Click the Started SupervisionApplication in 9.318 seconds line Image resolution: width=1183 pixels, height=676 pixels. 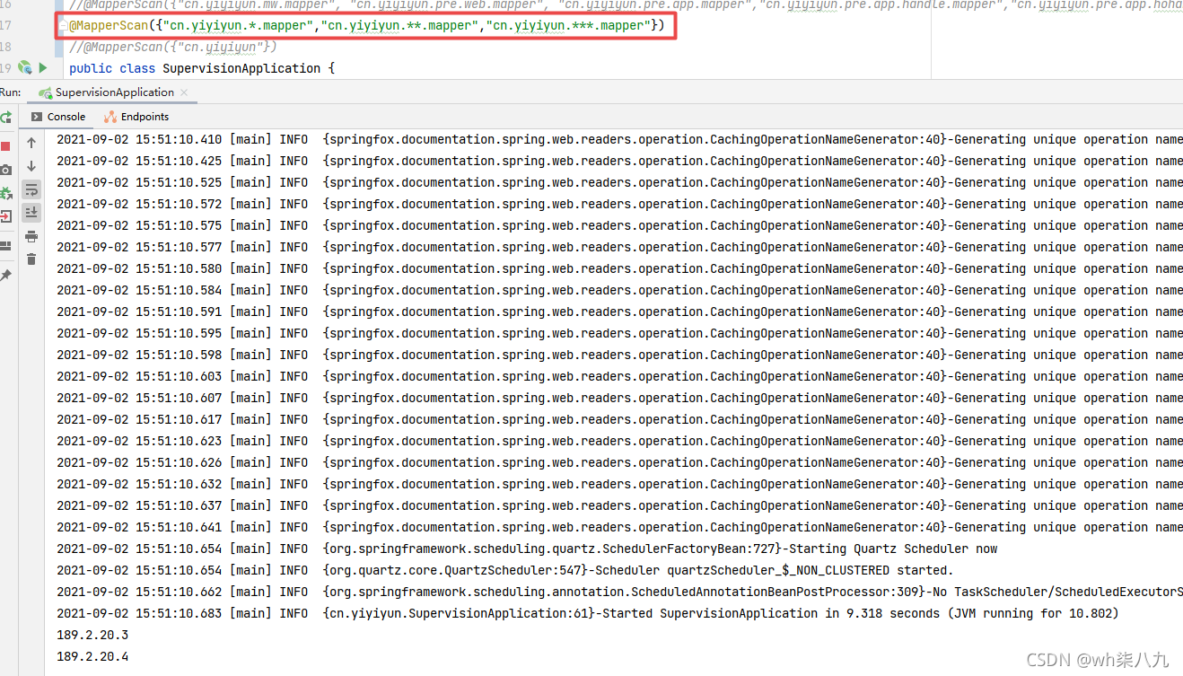click(x=588, y=613)
